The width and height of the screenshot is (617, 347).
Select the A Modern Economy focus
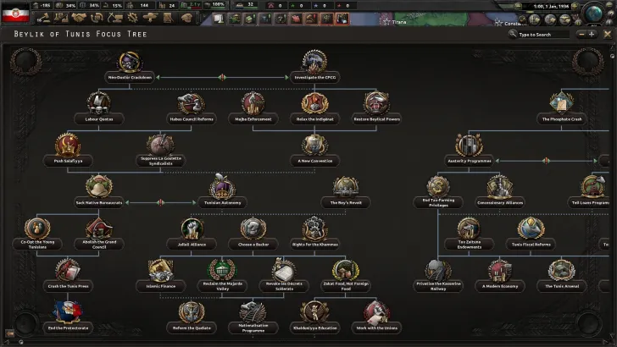click(499, 271)
